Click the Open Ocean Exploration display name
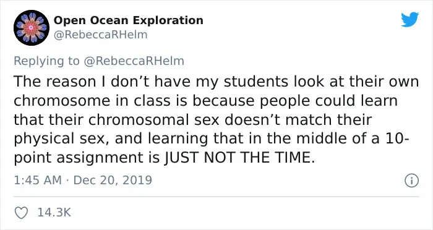Screen dimensions: 433x230 [x=129, y=20]
